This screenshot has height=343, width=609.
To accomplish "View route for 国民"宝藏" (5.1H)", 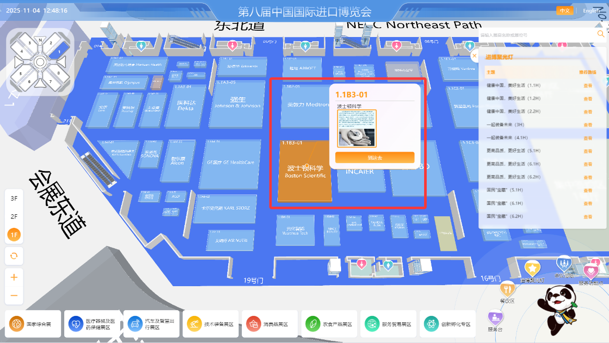I will pyautogui.click(x=588, y=190).
